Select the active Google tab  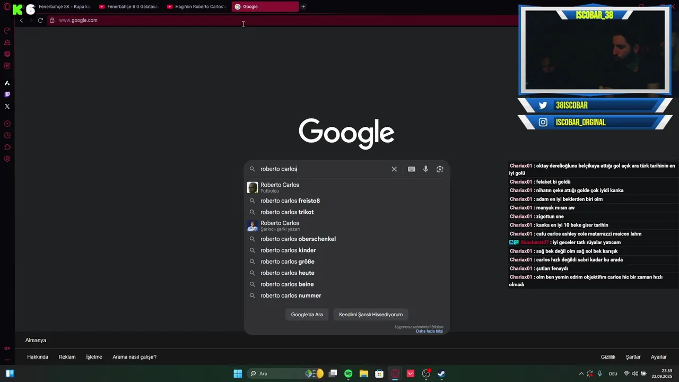tap(265, 6)
